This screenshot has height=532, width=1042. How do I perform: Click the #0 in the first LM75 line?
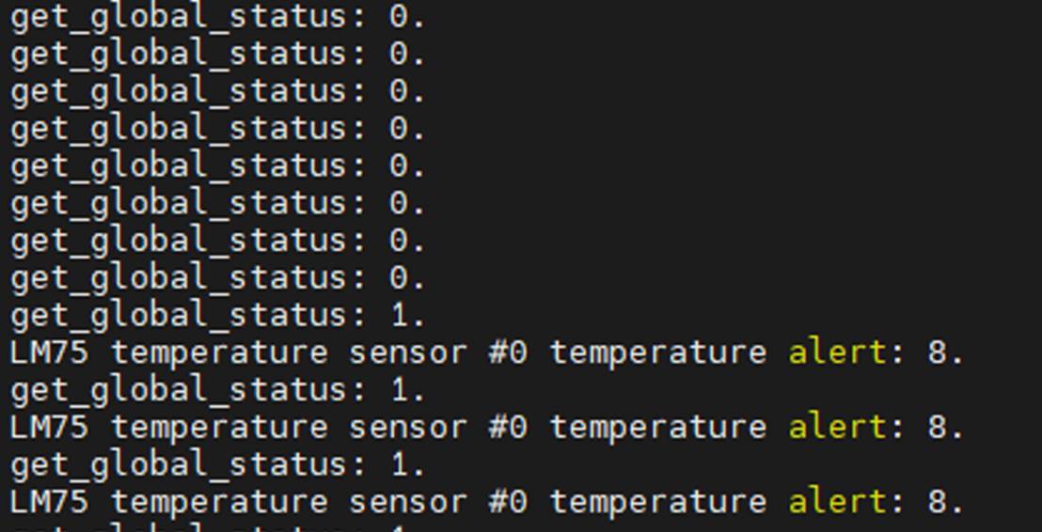pos(507,352)
